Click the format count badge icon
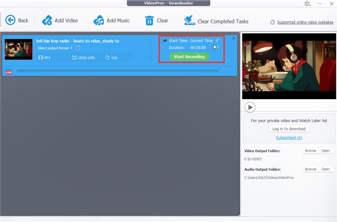Viewport: 337px width, 222px height. tap(78, 48)
